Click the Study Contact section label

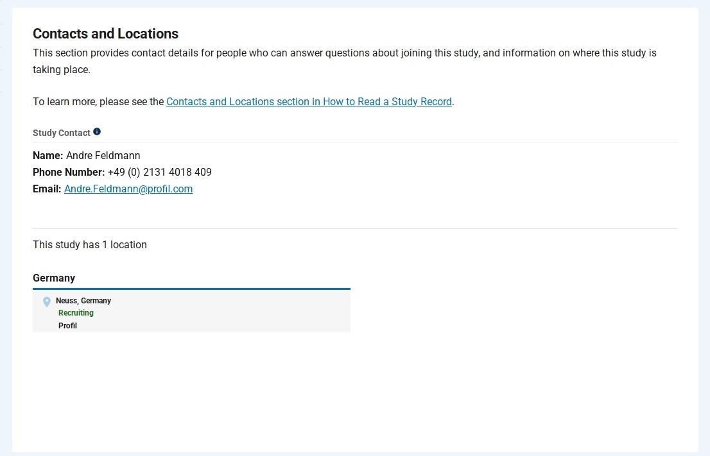tap(62, 133)
